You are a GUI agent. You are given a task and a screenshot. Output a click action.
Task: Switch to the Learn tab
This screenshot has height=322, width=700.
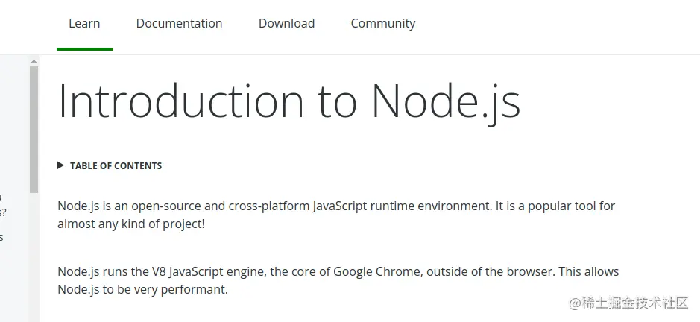[x=84, y=24]
